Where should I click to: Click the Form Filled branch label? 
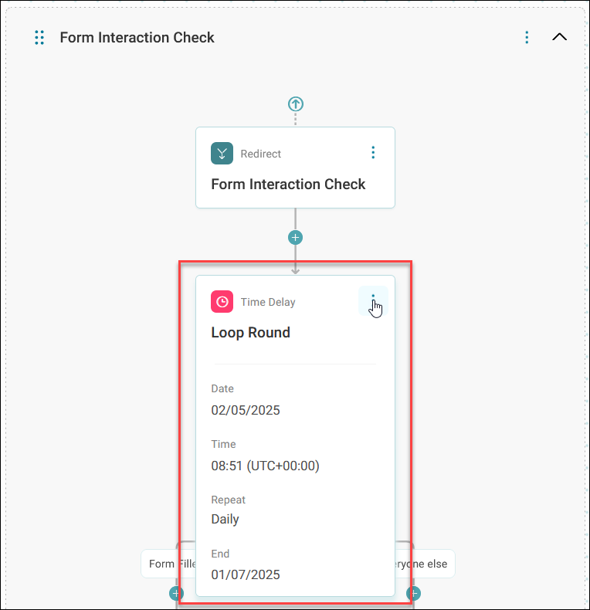[168, 564]
